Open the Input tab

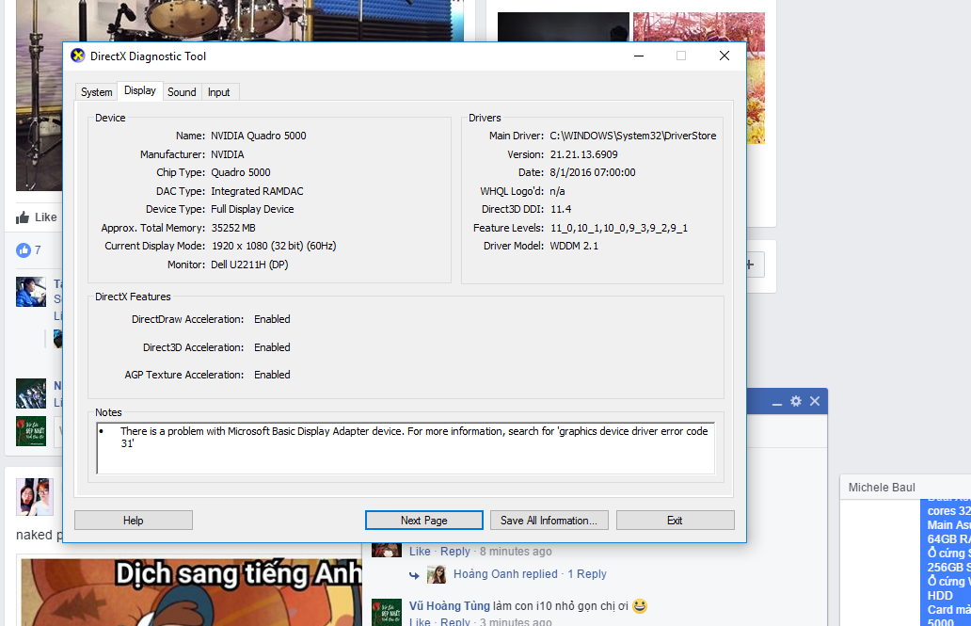pos(218,91)
